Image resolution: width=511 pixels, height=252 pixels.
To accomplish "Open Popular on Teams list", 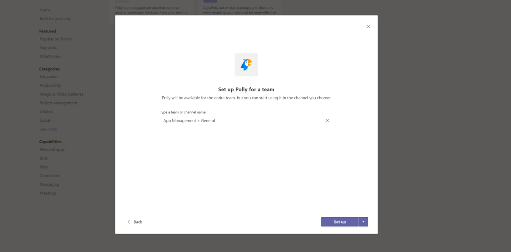I will [x=55, y=39].
